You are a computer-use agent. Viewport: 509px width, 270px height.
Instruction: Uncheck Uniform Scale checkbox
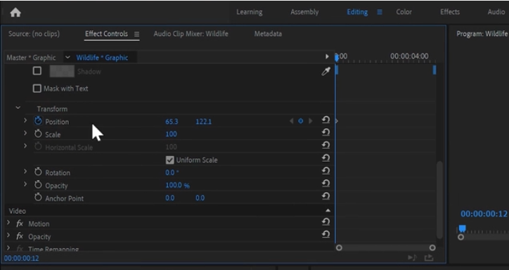coord(169,160)
